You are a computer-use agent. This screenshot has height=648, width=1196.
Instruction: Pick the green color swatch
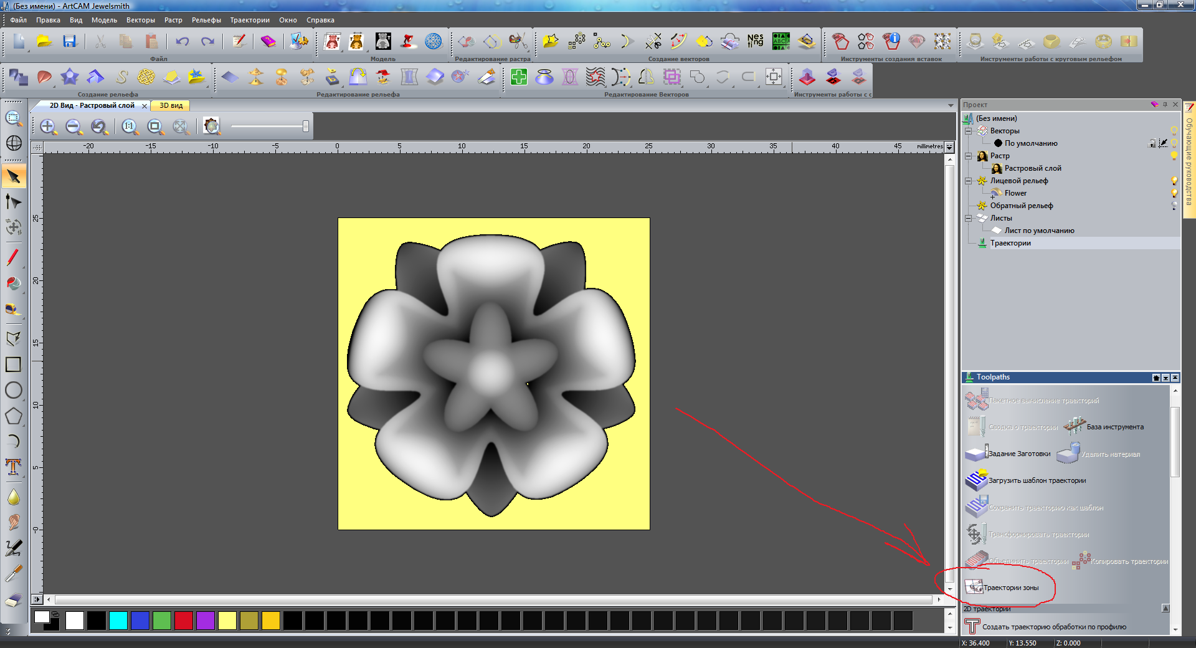tap(162, 620)
